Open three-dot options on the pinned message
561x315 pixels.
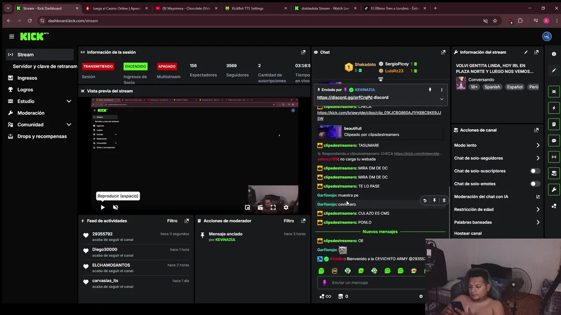[441, 90]
